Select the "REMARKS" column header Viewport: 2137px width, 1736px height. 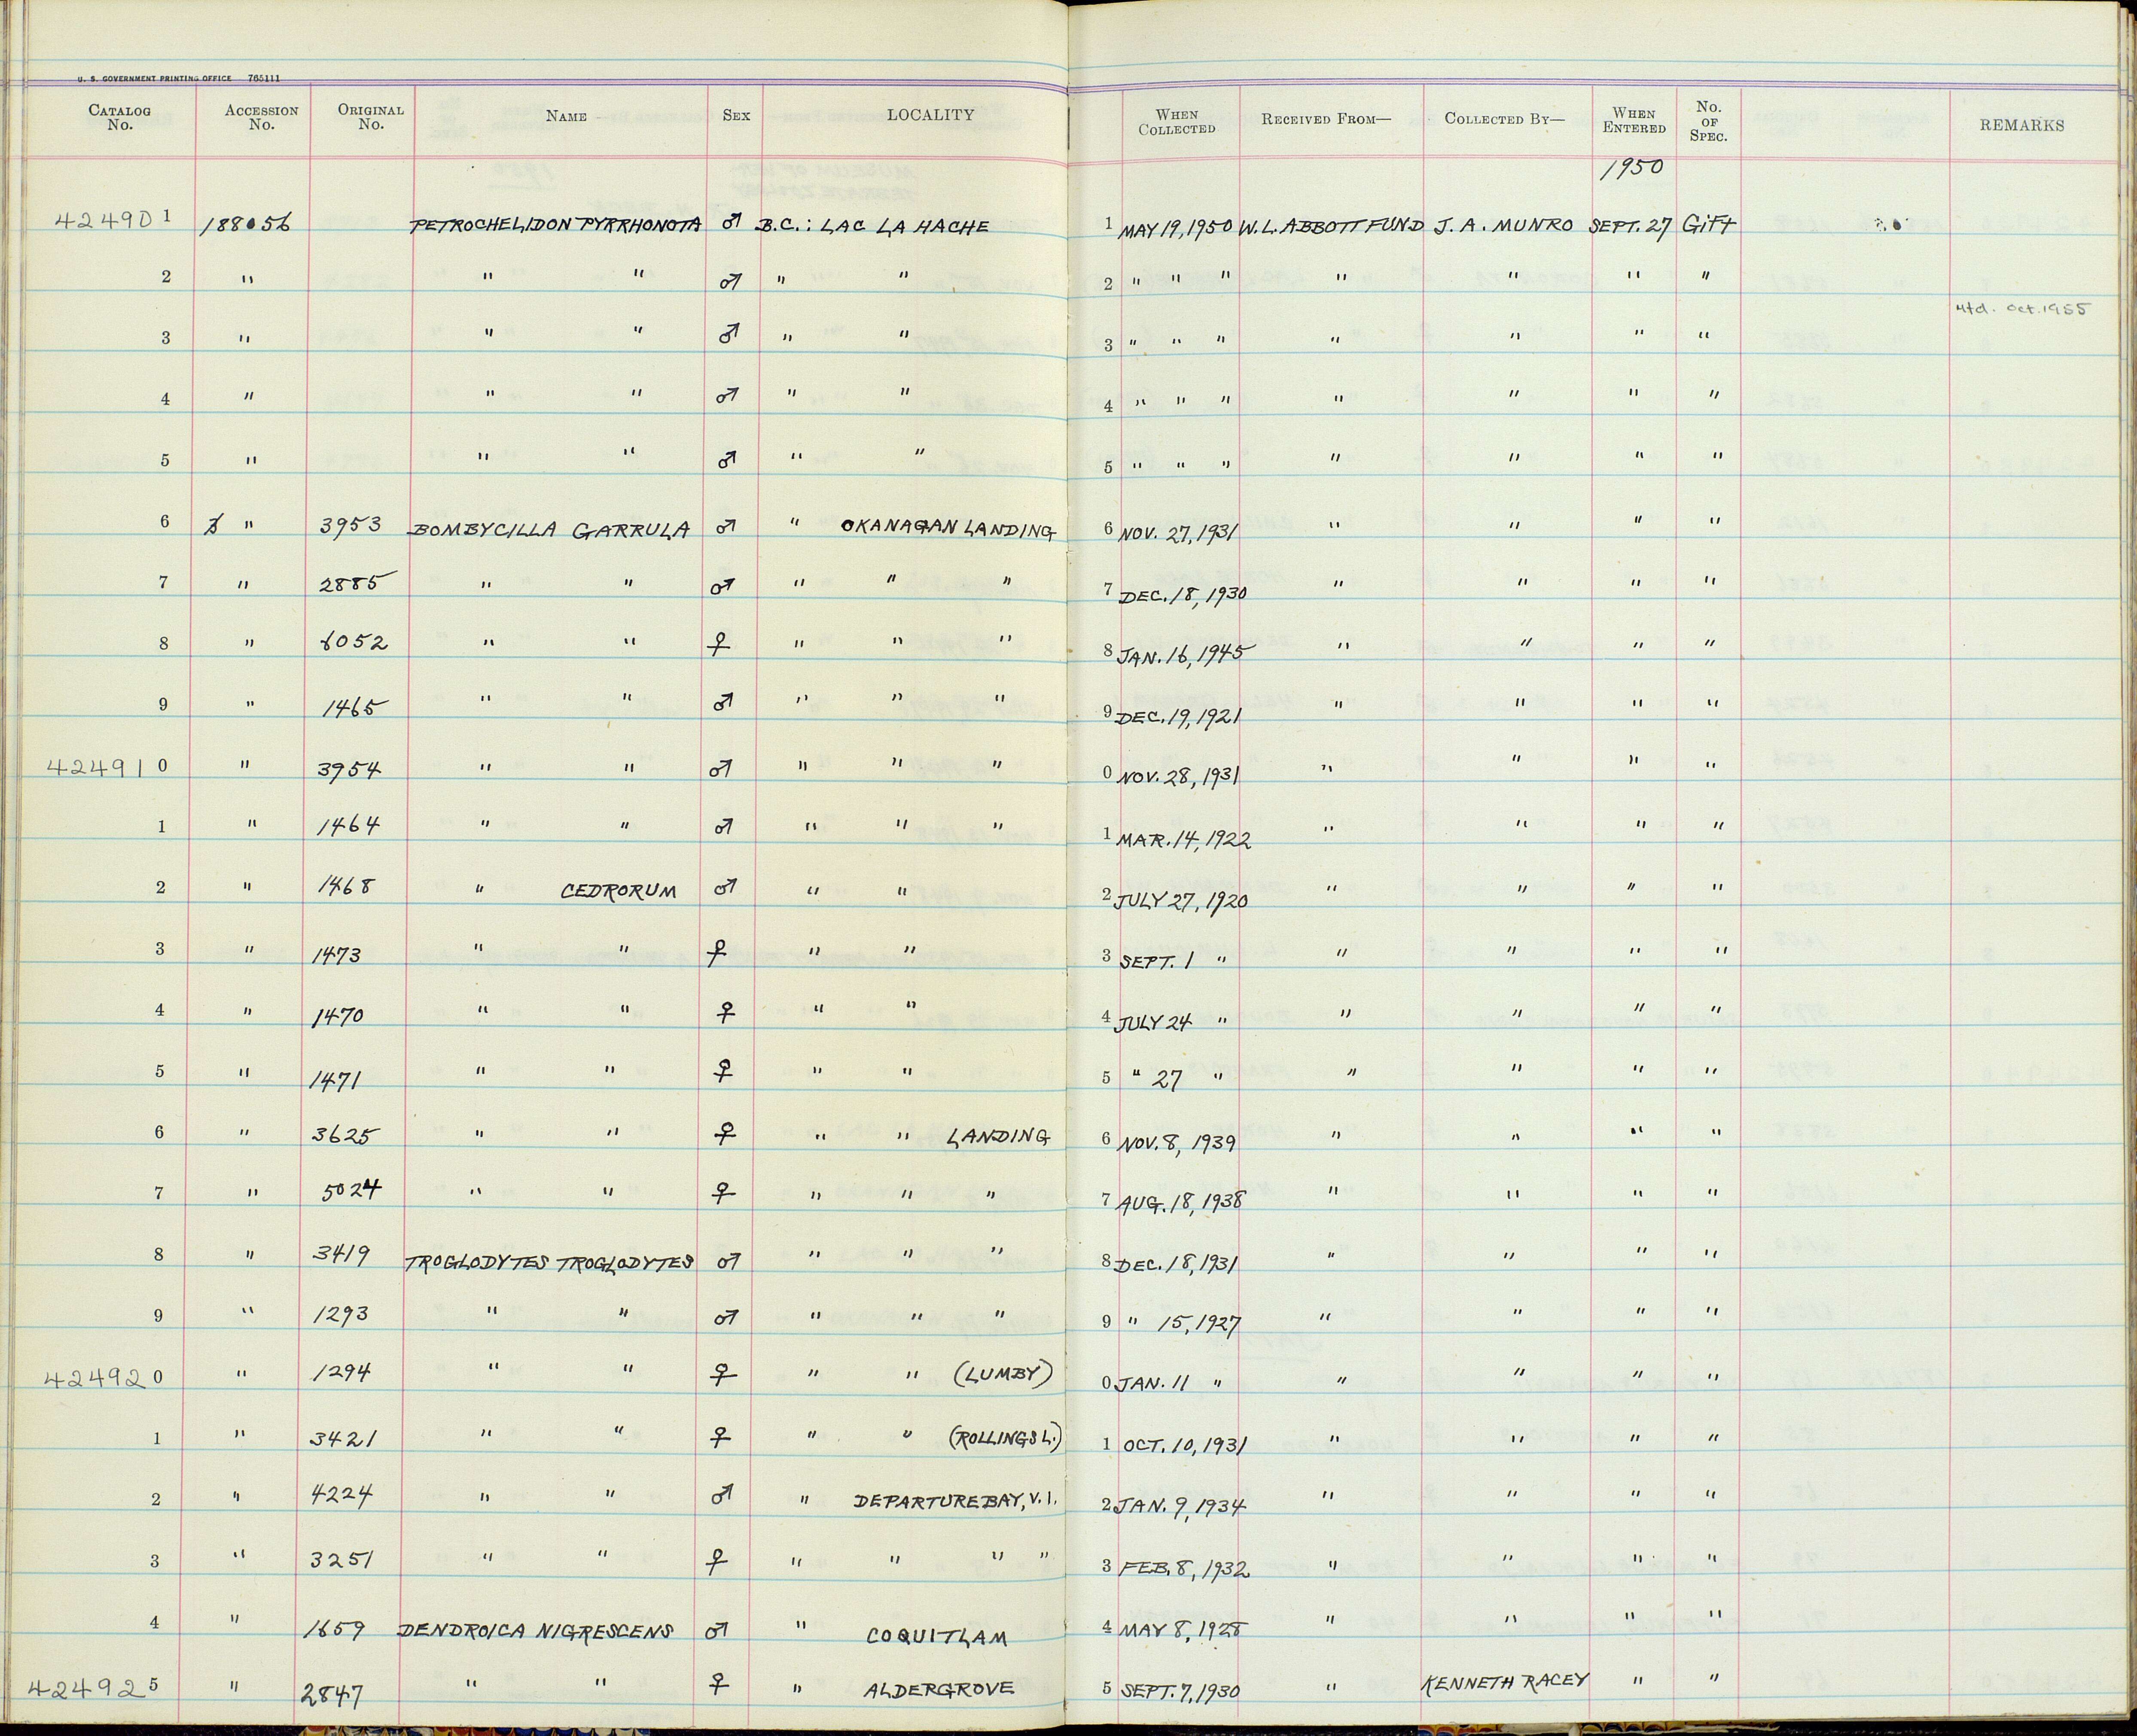click(2021, 125)
